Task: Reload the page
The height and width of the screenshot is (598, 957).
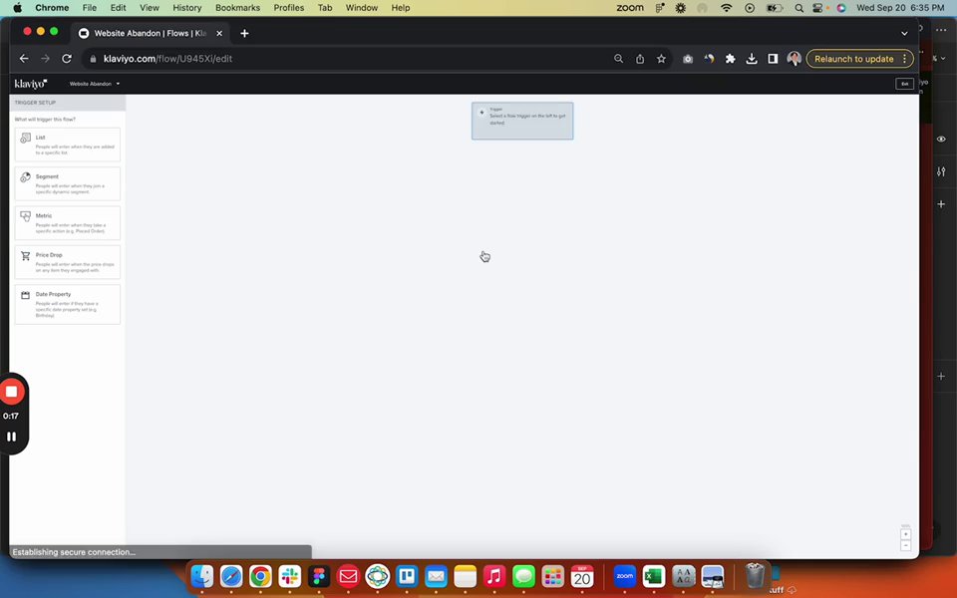Action: [67, 59]
